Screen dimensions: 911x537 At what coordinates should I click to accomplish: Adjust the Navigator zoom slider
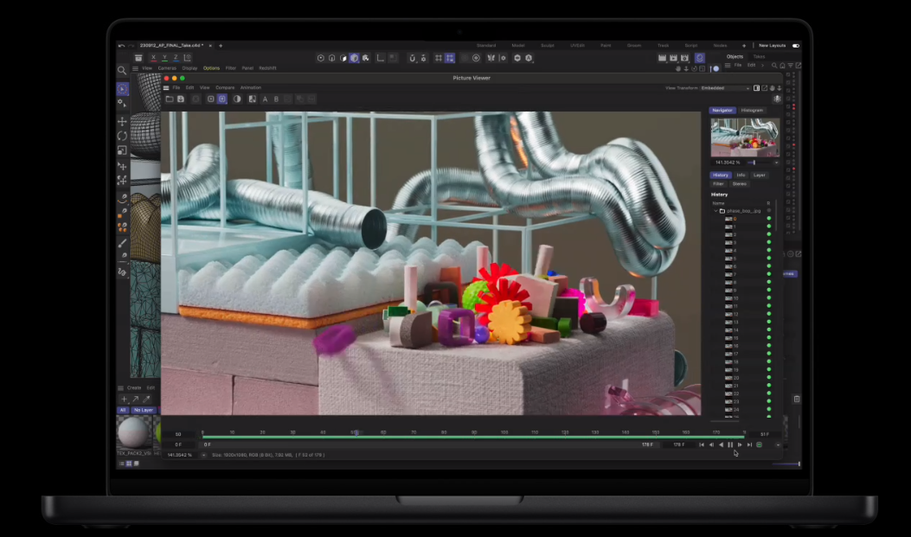(x=754, y=163)
